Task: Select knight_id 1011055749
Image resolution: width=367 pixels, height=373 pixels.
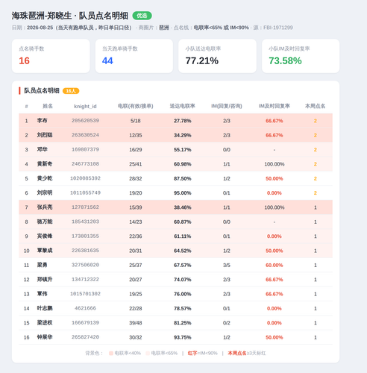Action: coord(85,192)
